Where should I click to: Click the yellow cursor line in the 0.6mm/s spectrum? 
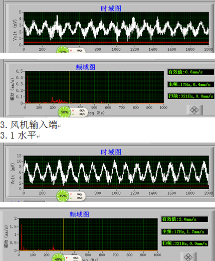70,87
